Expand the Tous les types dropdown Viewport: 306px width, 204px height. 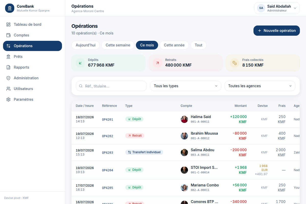[x=186, y=86]
